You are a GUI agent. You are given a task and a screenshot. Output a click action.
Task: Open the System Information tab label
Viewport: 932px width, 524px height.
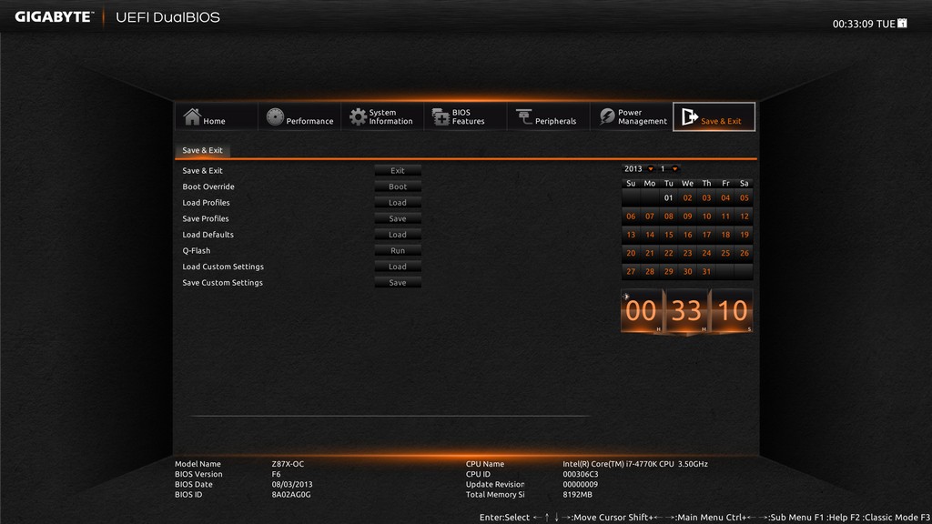[390, 116]
